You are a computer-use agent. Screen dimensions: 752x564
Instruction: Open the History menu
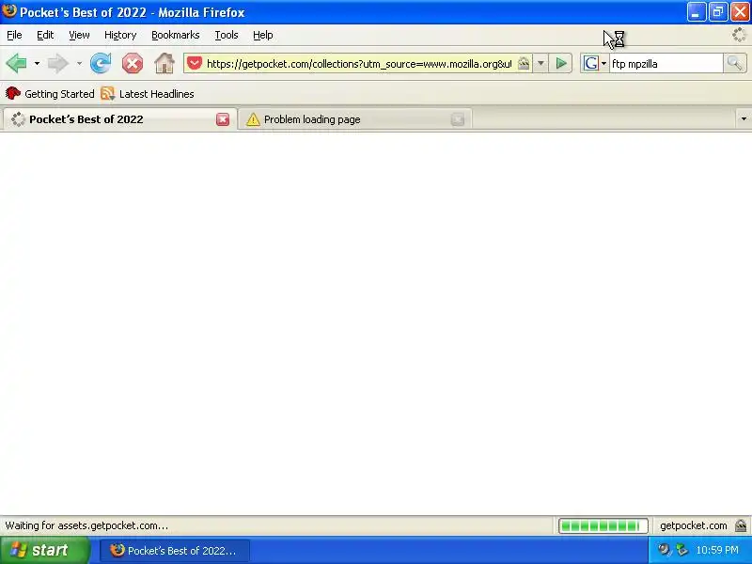[120, 35]
